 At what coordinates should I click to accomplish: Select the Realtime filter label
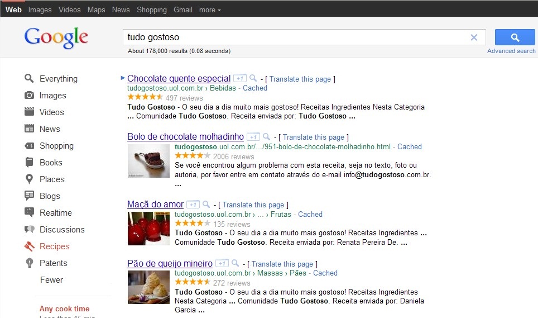(x=56, y=213)
